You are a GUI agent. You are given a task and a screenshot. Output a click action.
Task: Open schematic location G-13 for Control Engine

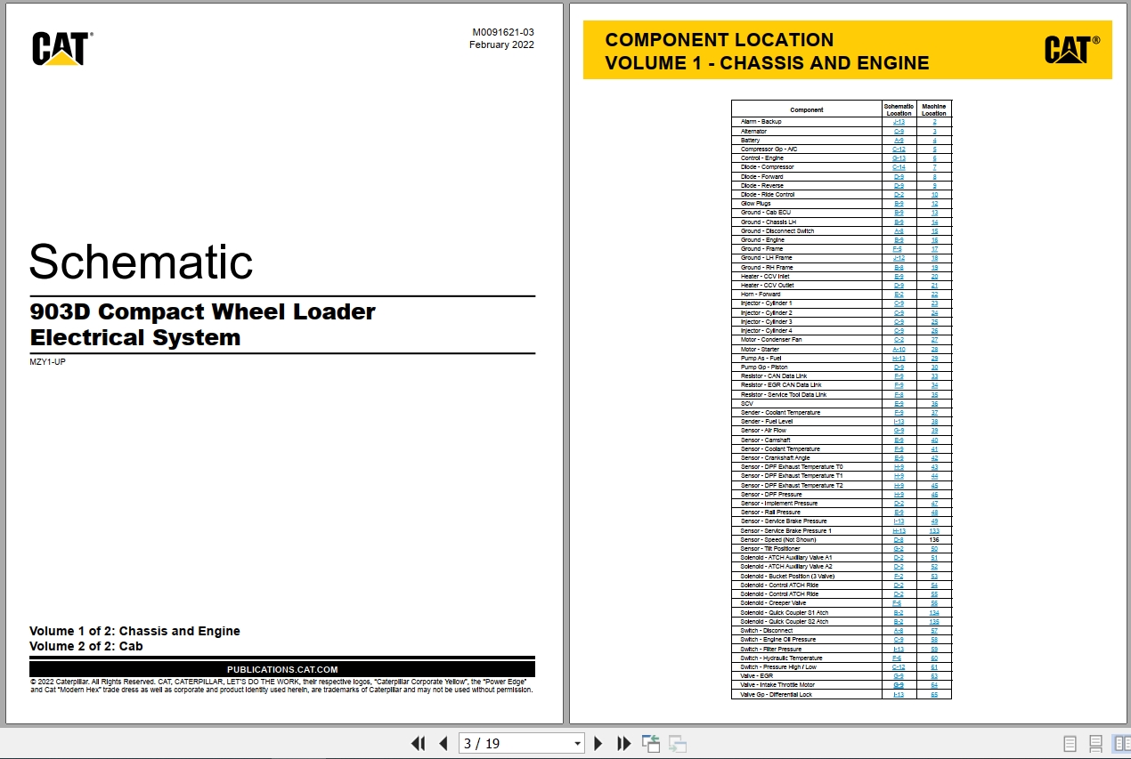(899, 158)
